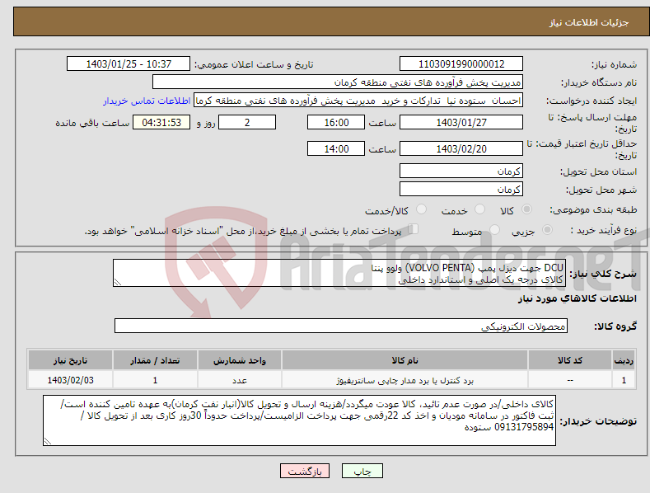Click the announcement date field 1403/01/25 - 10:37
The width and height of the screenshot is (650, 493).
coord(129,64)
